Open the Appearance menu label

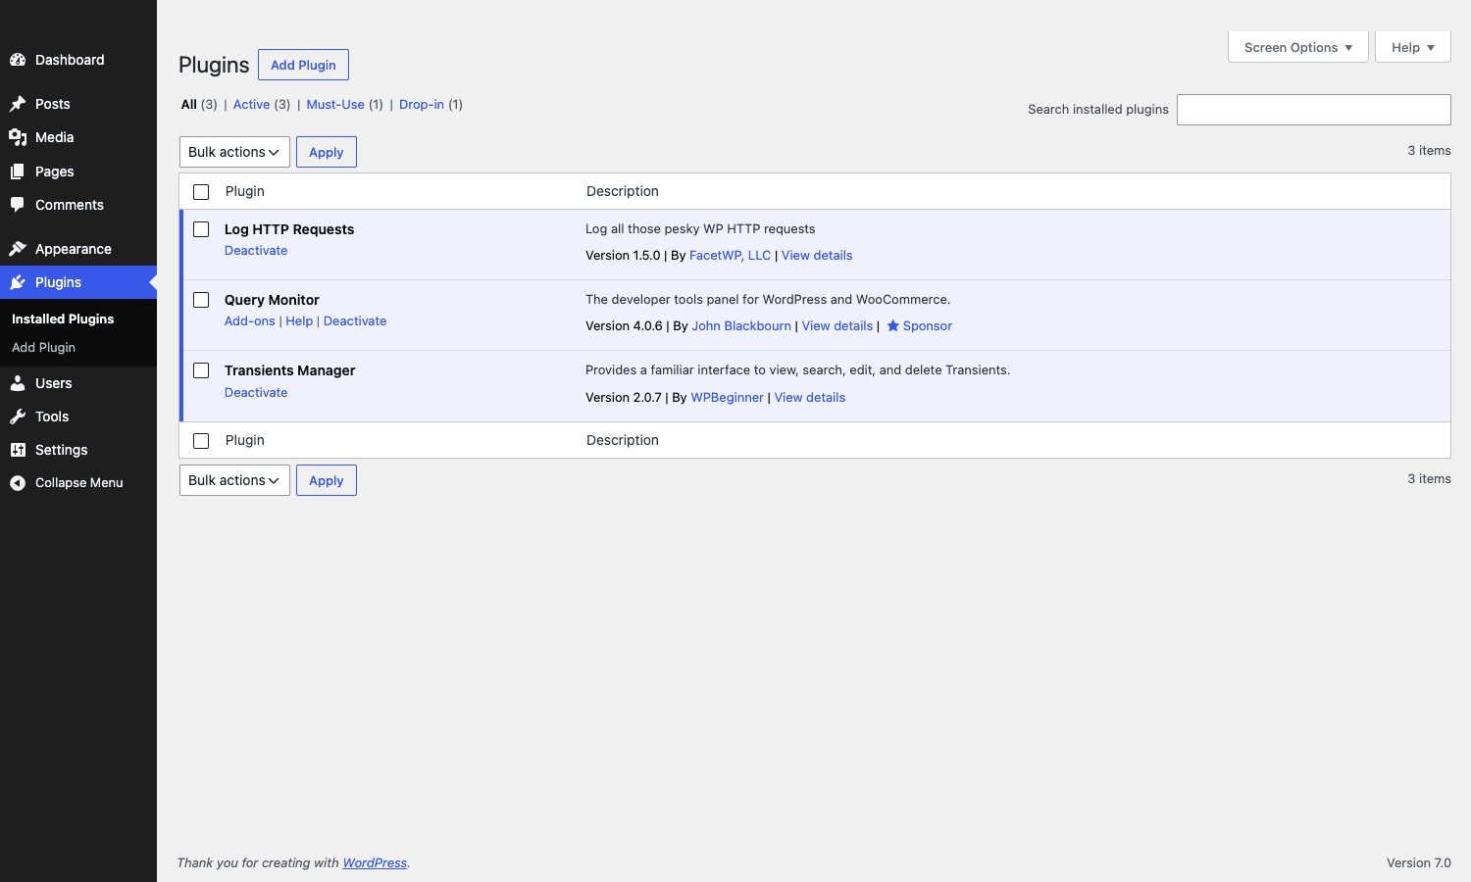point(74,249)
